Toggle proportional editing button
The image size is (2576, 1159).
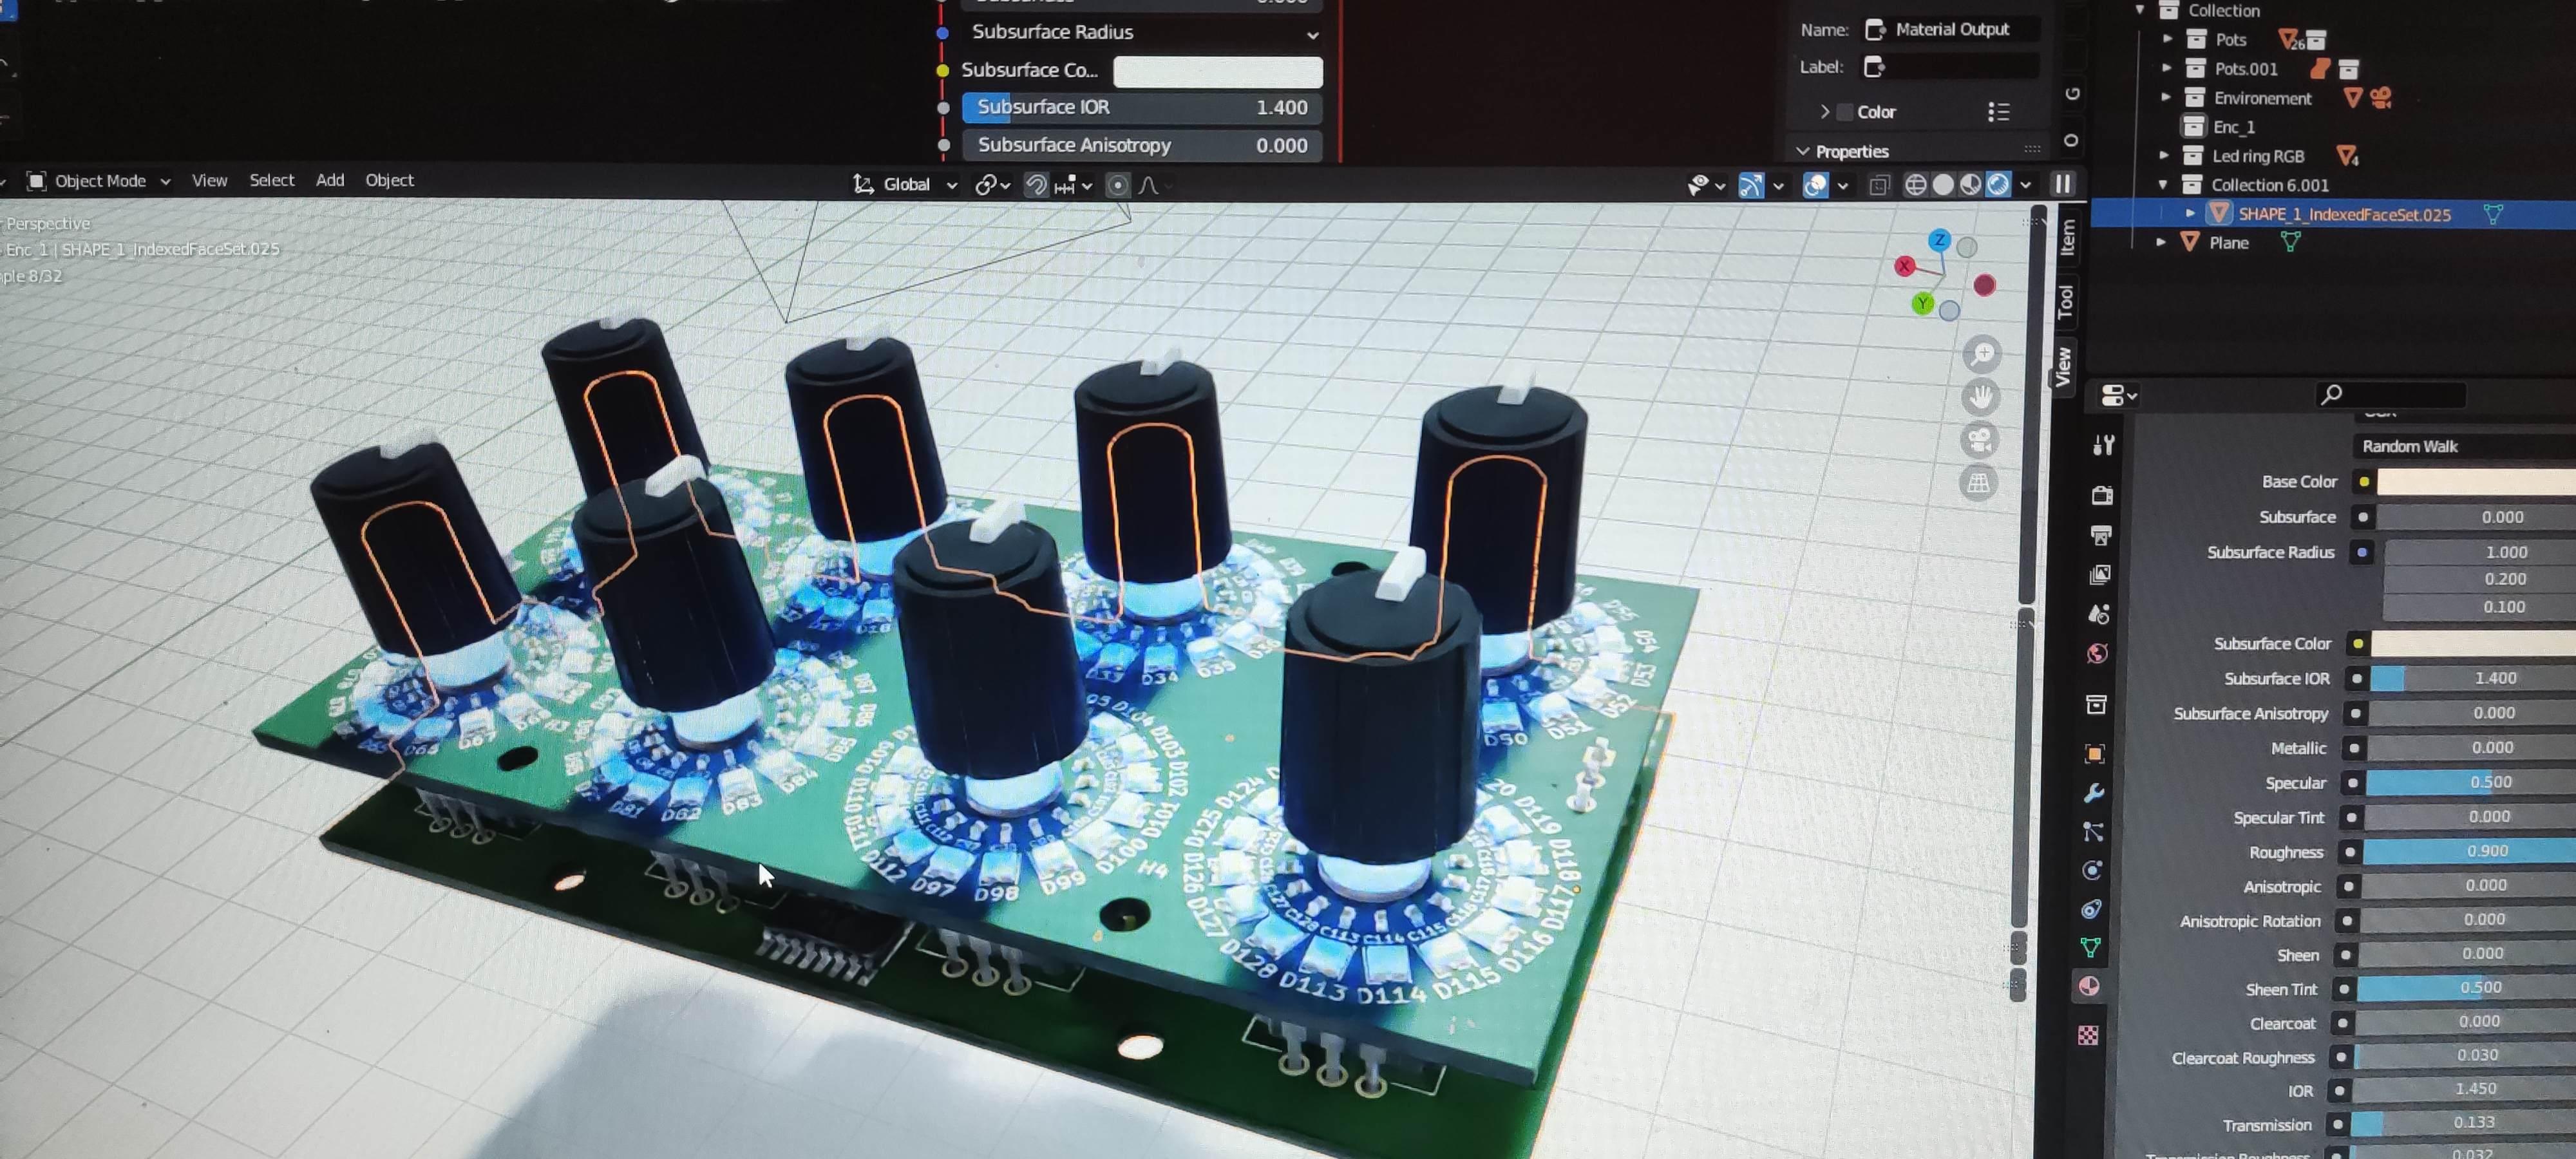[1117, 185]
